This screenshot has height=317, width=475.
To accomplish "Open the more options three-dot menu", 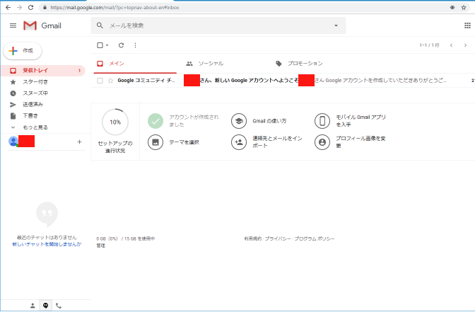I will pyautogui.click(x=135, y=45).
